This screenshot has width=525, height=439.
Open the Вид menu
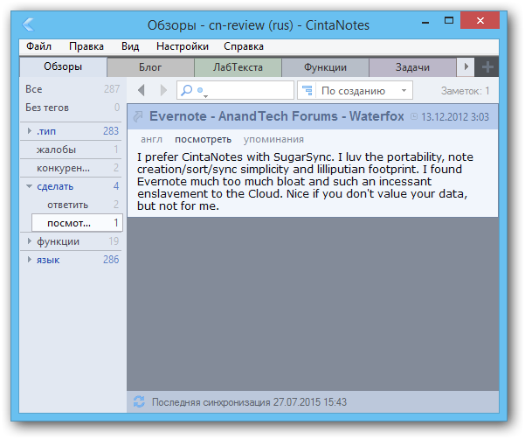point(130,46)
